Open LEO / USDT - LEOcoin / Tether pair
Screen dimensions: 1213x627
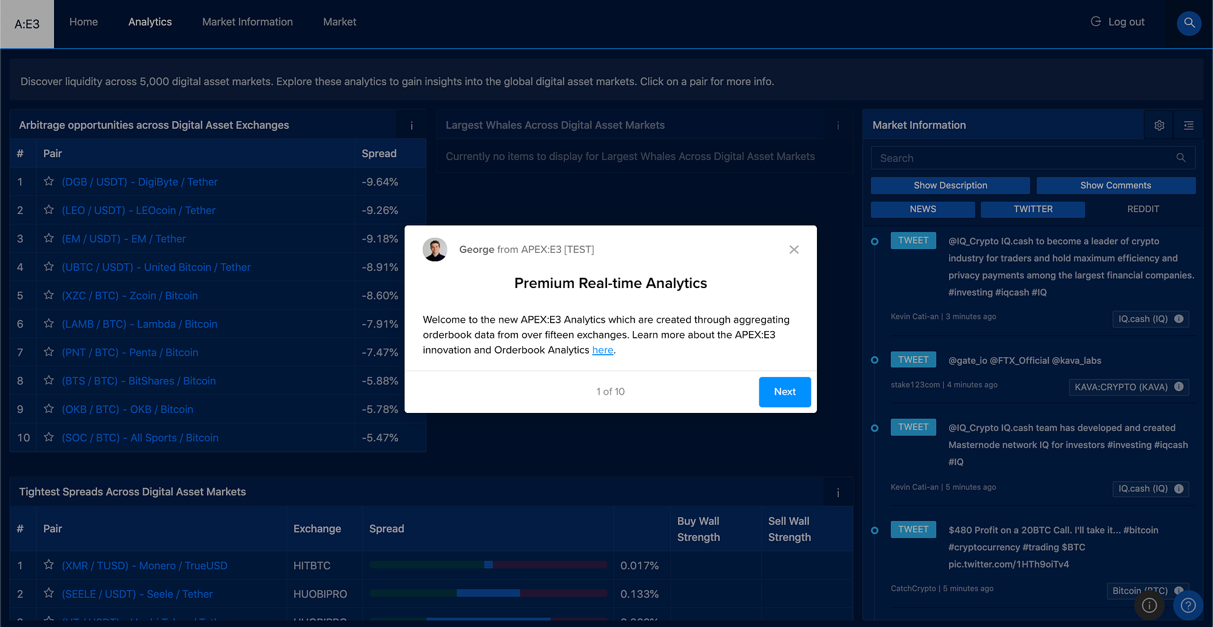pyautogui.click(x=138, y=210)
